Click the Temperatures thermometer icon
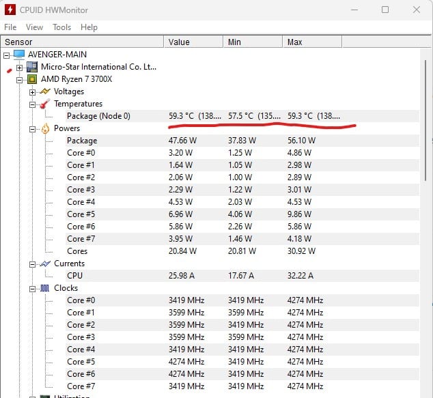The width and height of the screenshot is (433, 398). click(x=45, y=104)
